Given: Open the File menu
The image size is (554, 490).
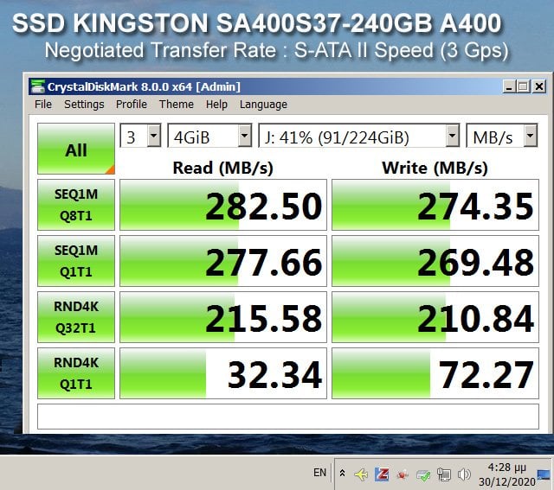Looking at the screenshot, I should 43,105.
